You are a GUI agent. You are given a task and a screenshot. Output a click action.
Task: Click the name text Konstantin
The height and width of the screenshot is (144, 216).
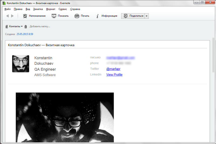pos(43,58)
